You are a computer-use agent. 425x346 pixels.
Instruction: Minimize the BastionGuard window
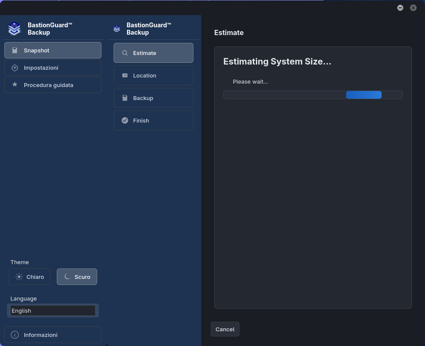(x=400, y=8)
